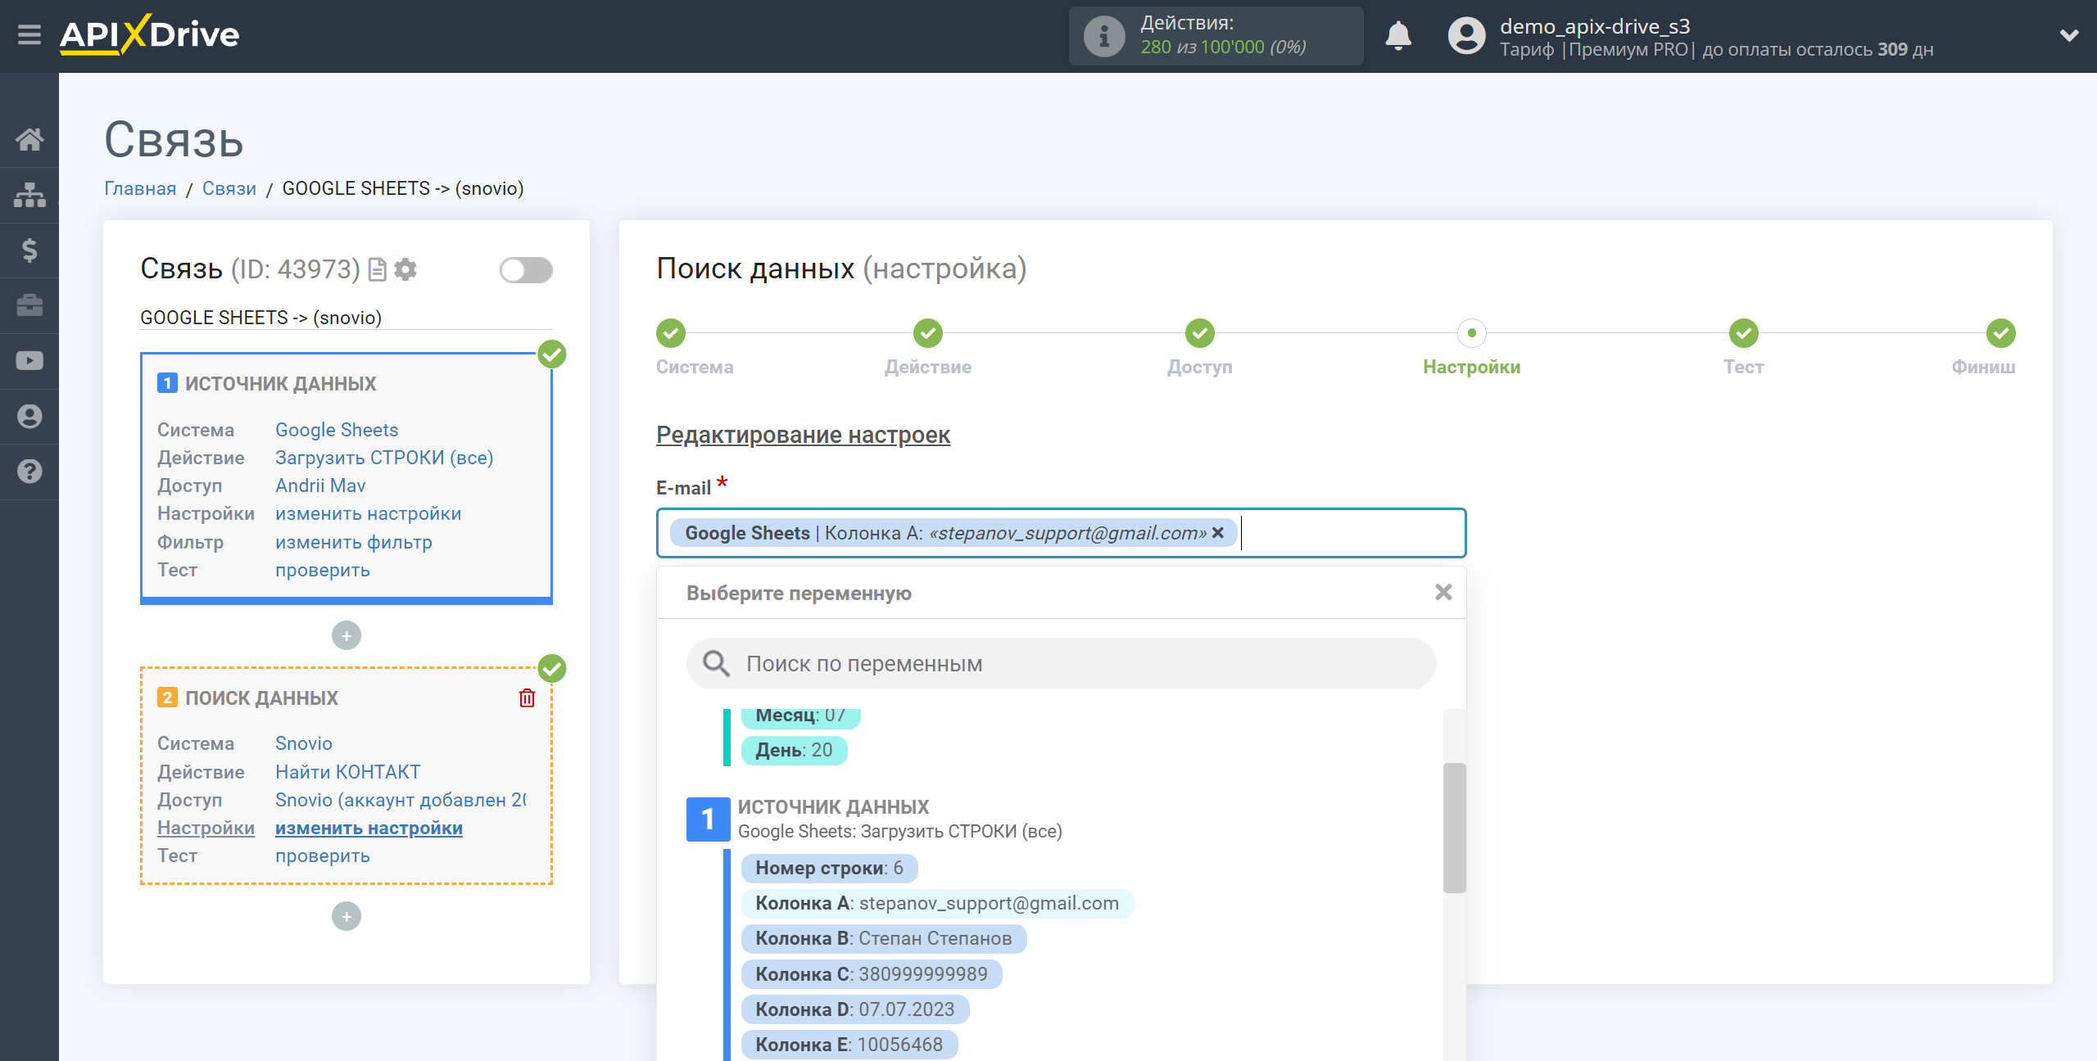Go to Настройки step

[x=1472, y=333]
